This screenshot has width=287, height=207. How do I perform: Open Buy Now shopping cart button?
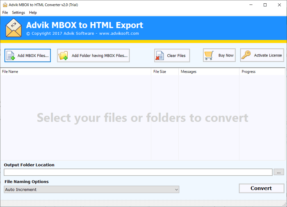[219, 55]
